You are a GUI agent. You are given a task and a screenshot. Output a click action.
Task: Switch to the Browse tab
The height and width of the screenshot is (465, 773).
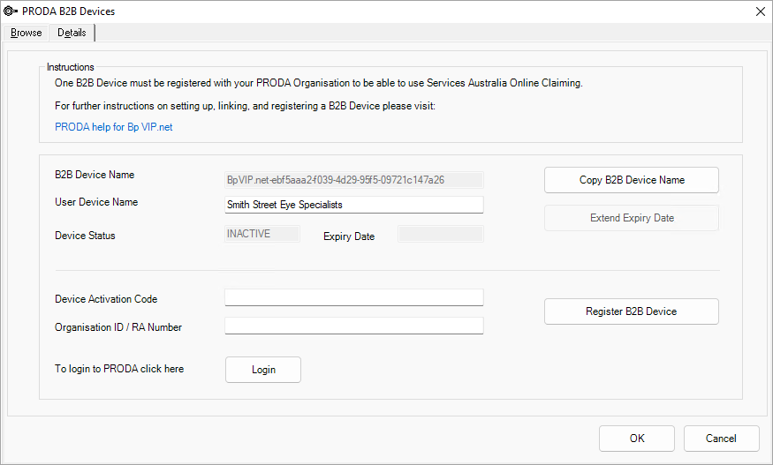27,33
